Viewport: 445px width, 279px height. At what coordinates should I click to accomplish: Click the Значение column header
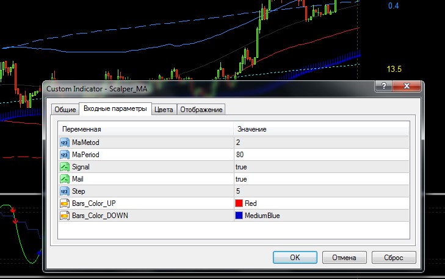coord(322,129)
